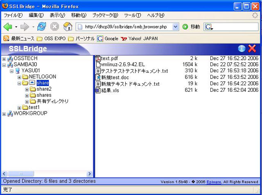Click the green Go button beside the URL
Screen dimensions: 262x195
point(185,27)
